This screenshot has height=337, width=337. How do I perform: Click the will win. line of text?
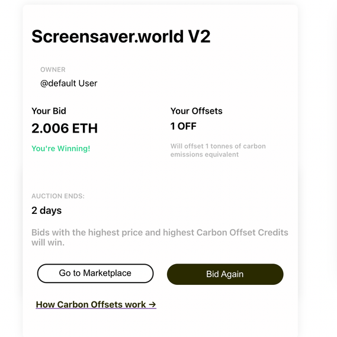pos(48,243)
